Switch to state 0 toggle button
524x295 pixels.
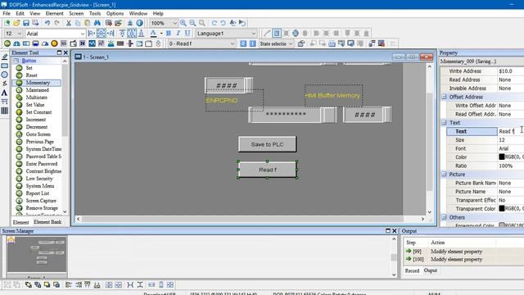point(243,43)
